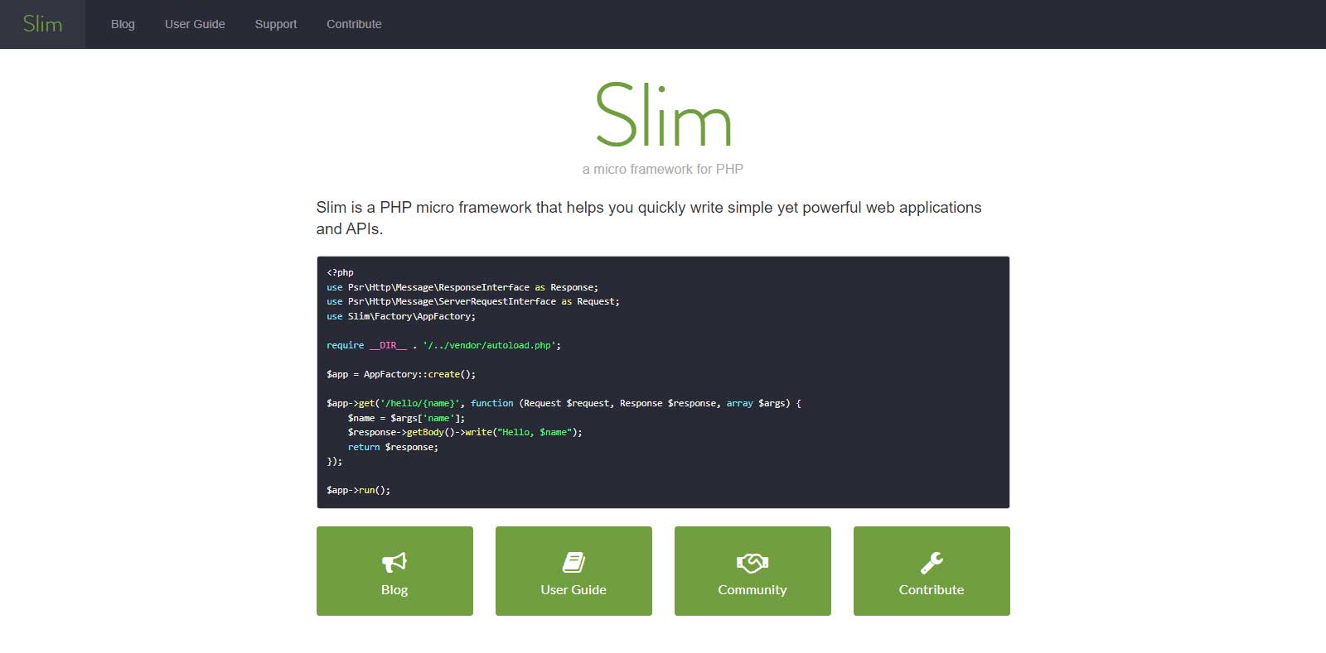Open the green Blog tile label
This screenshot has height=653, width=1326.
(x=394, y=590)
